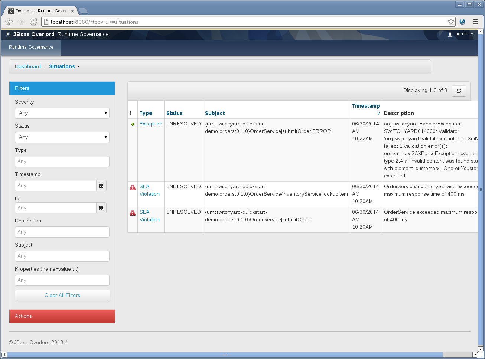
Task: Go to the Dashboard breadcrumb link
Action: 28,66
